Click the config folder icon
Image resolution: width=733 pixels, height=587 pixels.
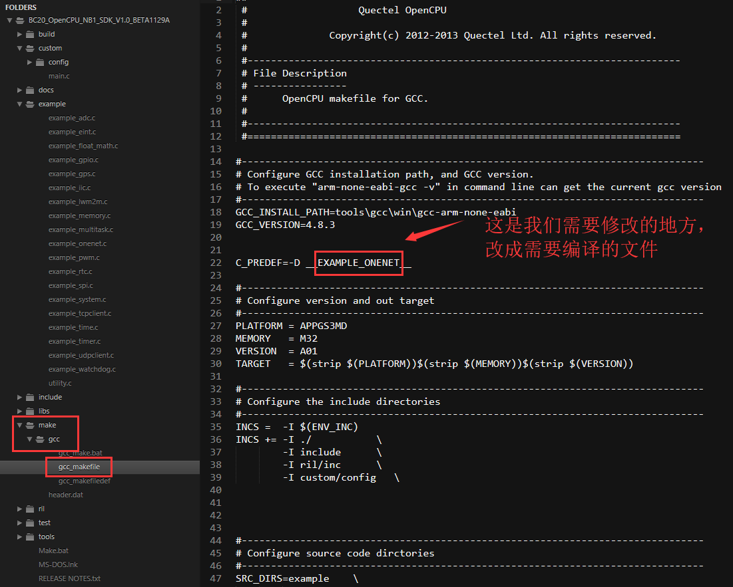[40, 62]
